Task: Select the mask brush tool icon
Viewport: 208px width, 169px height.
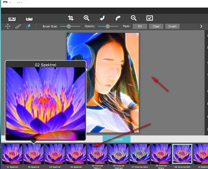Action: pyautogui.click(x=18, y=26)
